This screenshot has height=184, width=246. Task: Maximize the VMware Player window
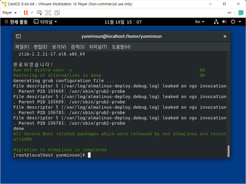(224, 4)
